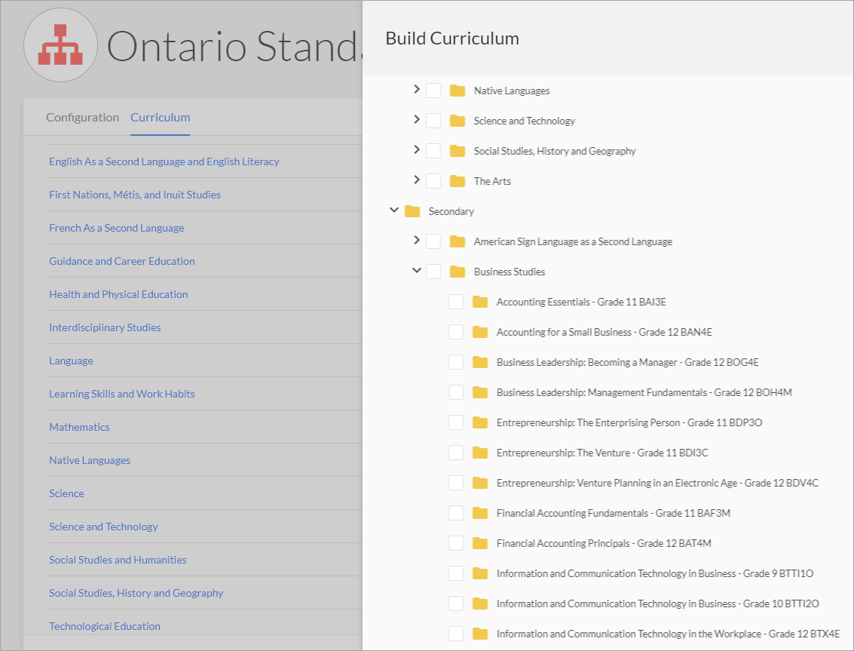Click the Becoming a Manager BOG4E folder icon
The image size is (854, 651).
(480, 362)
